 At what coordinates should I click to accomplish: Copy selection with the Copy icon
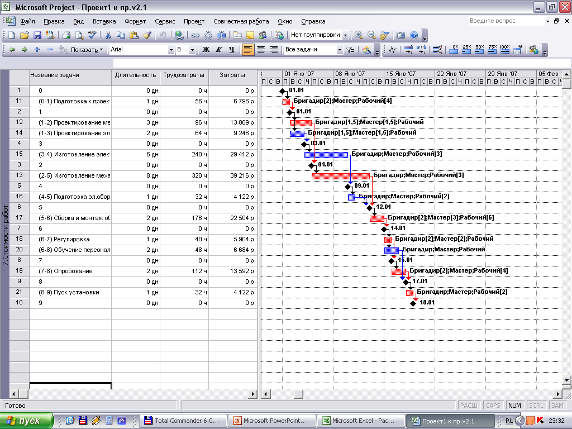click(x=121, y=35)
